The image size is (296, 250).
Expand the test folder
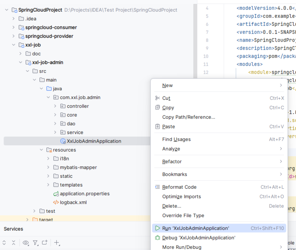click(x=34, y=211)
